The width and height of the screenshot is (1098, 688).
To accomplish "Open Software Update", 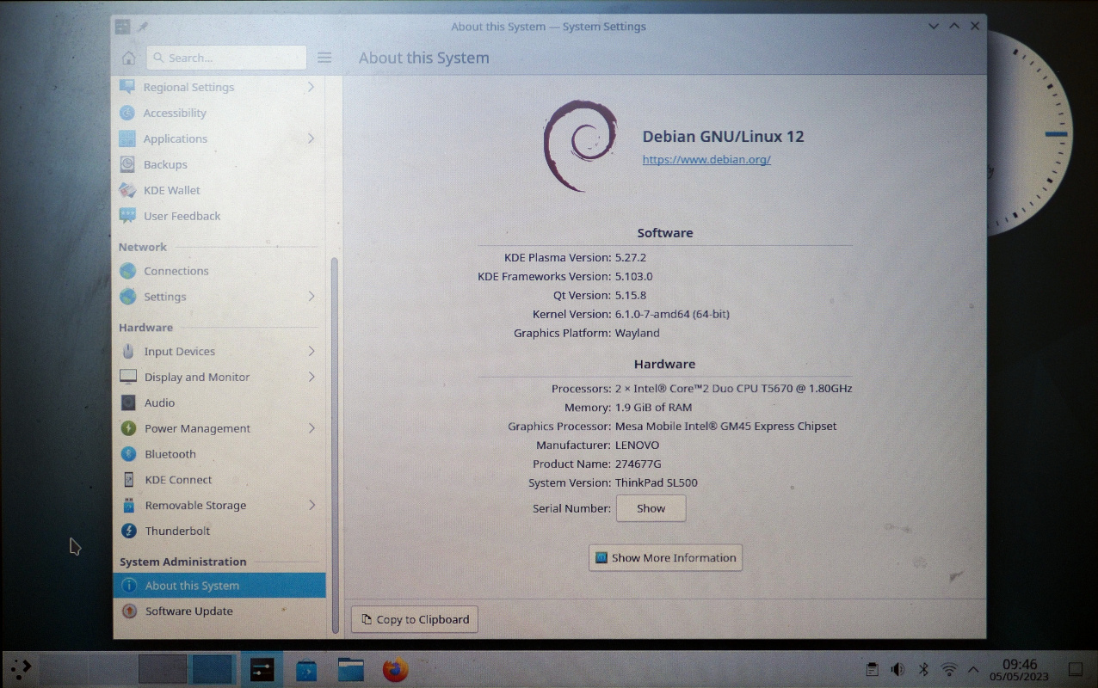I will [219, 611].
